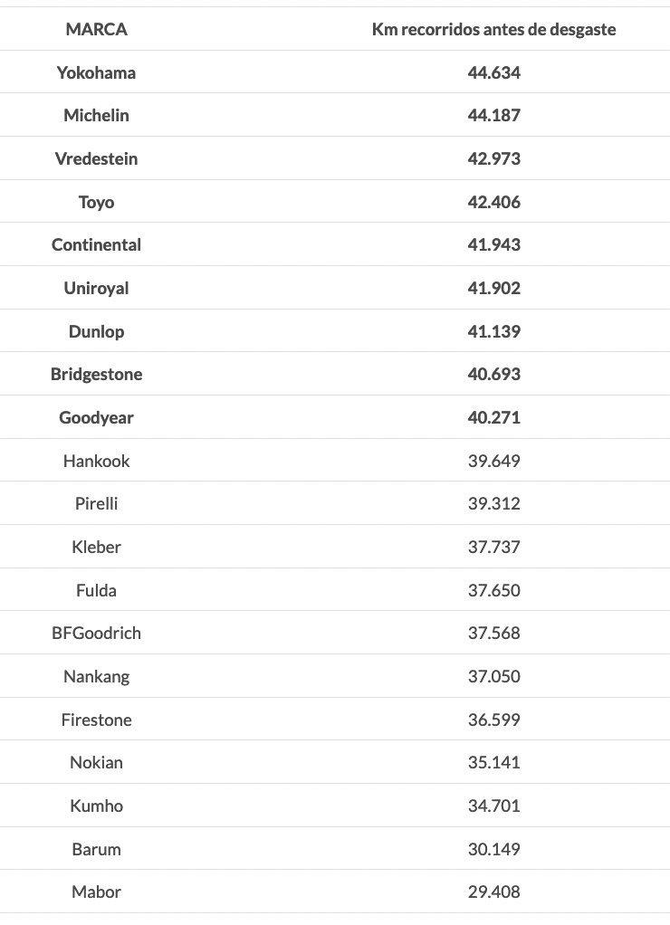
Task: Click the Fulda value 37.650
Action: pyautogui.click(x=493, y=590)
